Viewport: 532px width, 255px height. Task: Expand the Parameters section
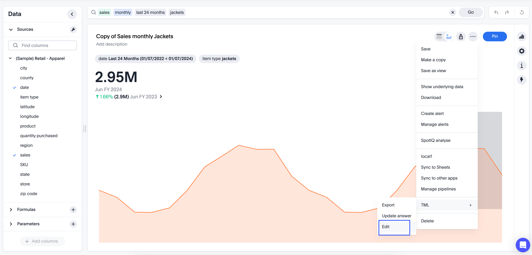(x=11, y=224)
